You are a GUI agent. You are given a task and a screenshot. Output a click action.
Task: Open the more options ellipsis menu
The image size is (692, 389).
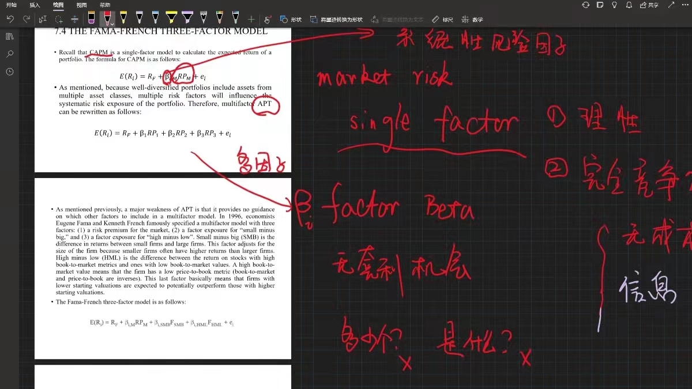click(x=685, y=5)
